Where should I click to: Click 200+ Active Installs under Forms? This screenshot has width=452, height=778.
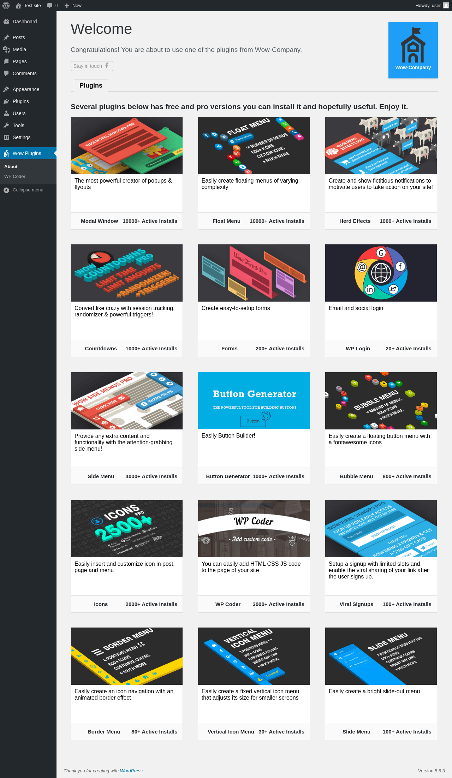tap(280, 349)
